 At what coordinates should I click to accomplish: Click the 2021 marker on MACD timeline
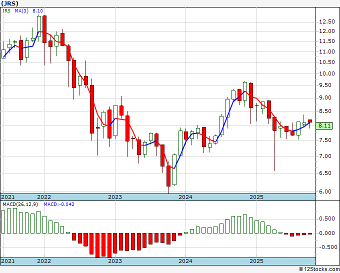(x=8, y=261)
